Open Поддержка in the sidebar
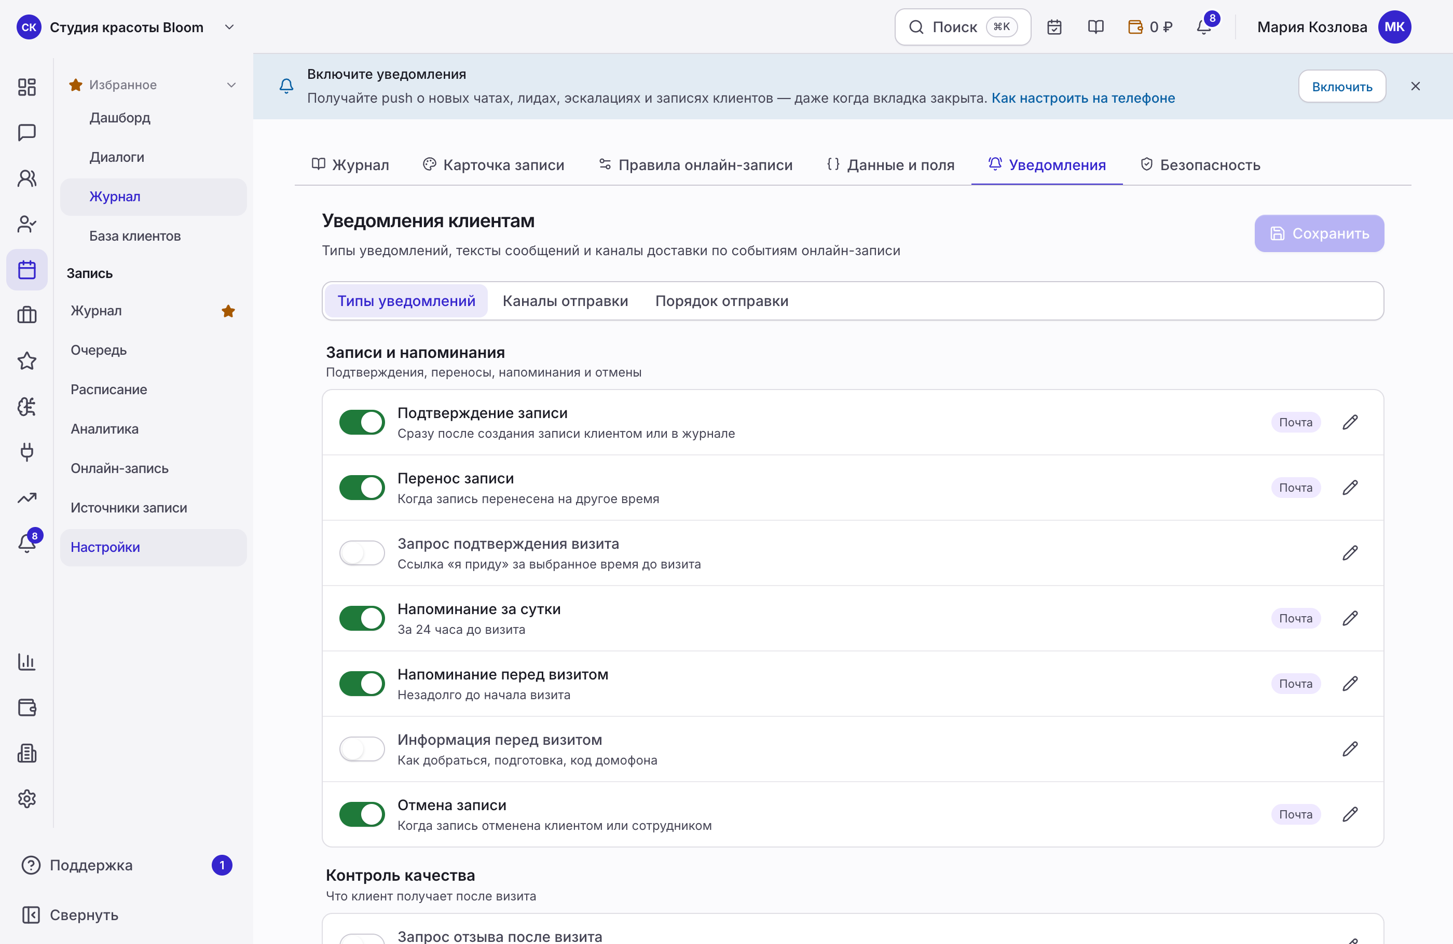The height and width of the screenshot is (944, 1453). point(127,865)
